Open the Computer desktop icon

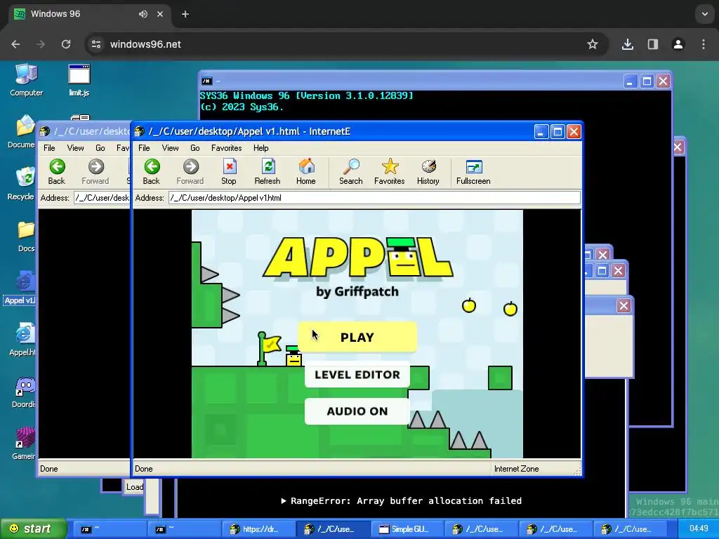(26, 80)
